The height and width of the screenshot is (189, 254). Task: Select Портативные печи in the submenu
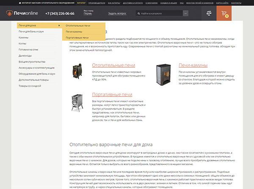coord(77,37)
